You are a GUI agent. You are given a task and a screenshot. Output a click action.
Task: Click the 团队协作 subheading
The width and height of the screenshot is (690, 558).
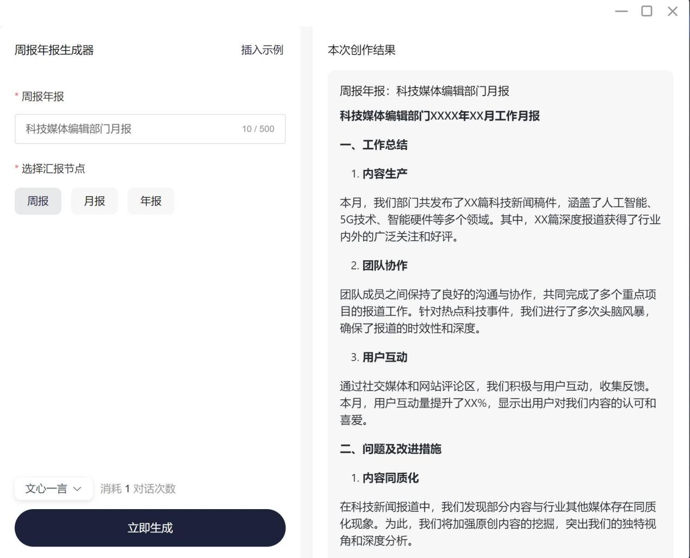tap(385, 265)
